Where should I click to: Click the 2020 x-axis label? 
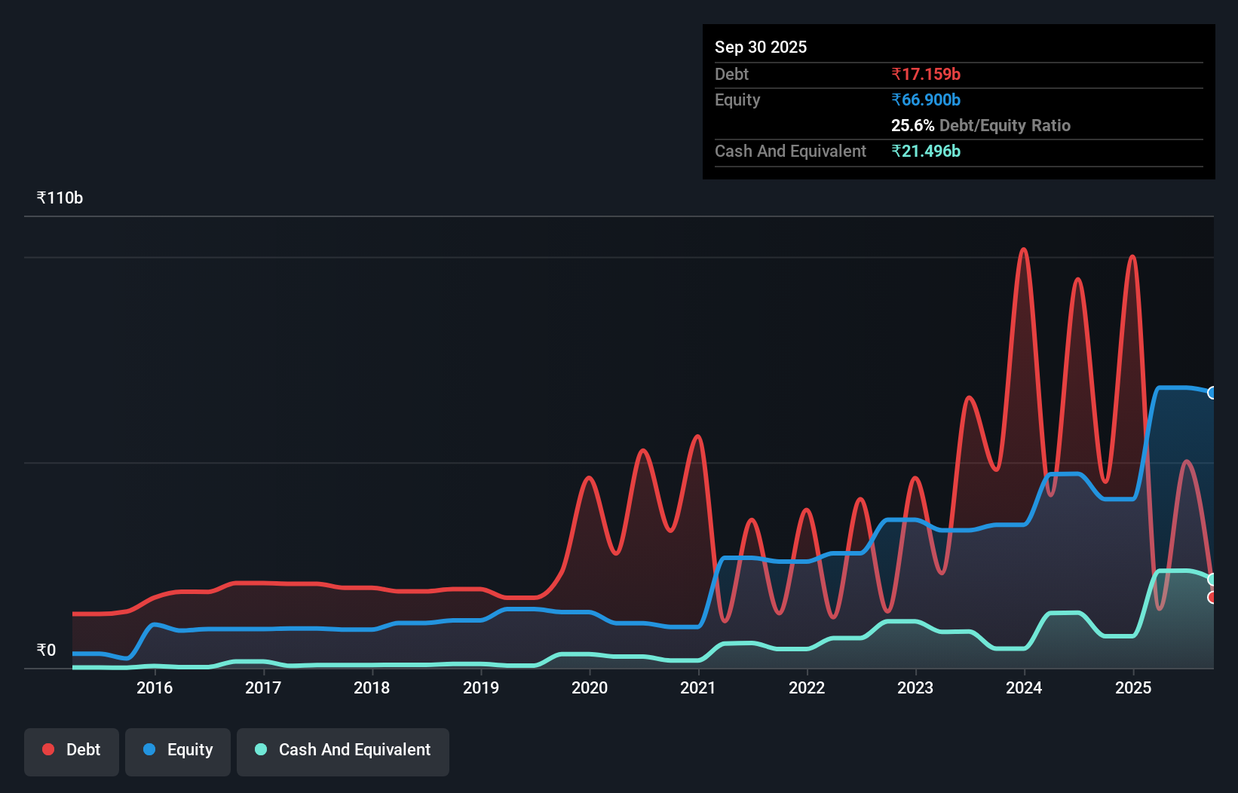590,687
